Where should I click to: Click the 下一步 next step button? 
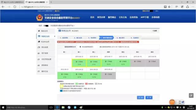(x=149, y=97)
